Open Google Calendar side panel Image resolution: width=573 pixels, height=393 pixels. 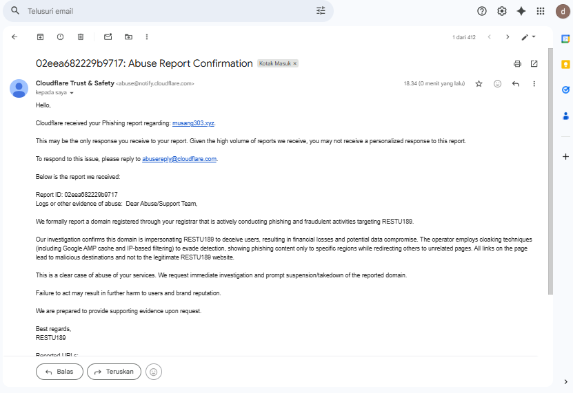pyautogui.click(x=565, y=39)
